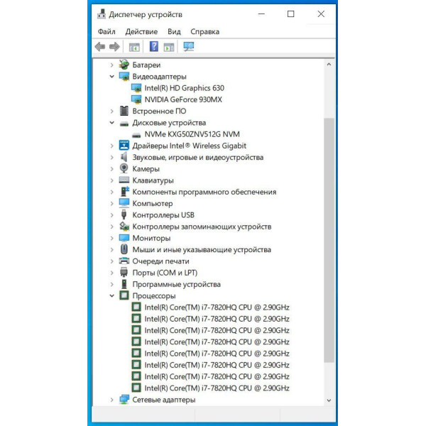Collapse the Процессоры node

(111, 295)
